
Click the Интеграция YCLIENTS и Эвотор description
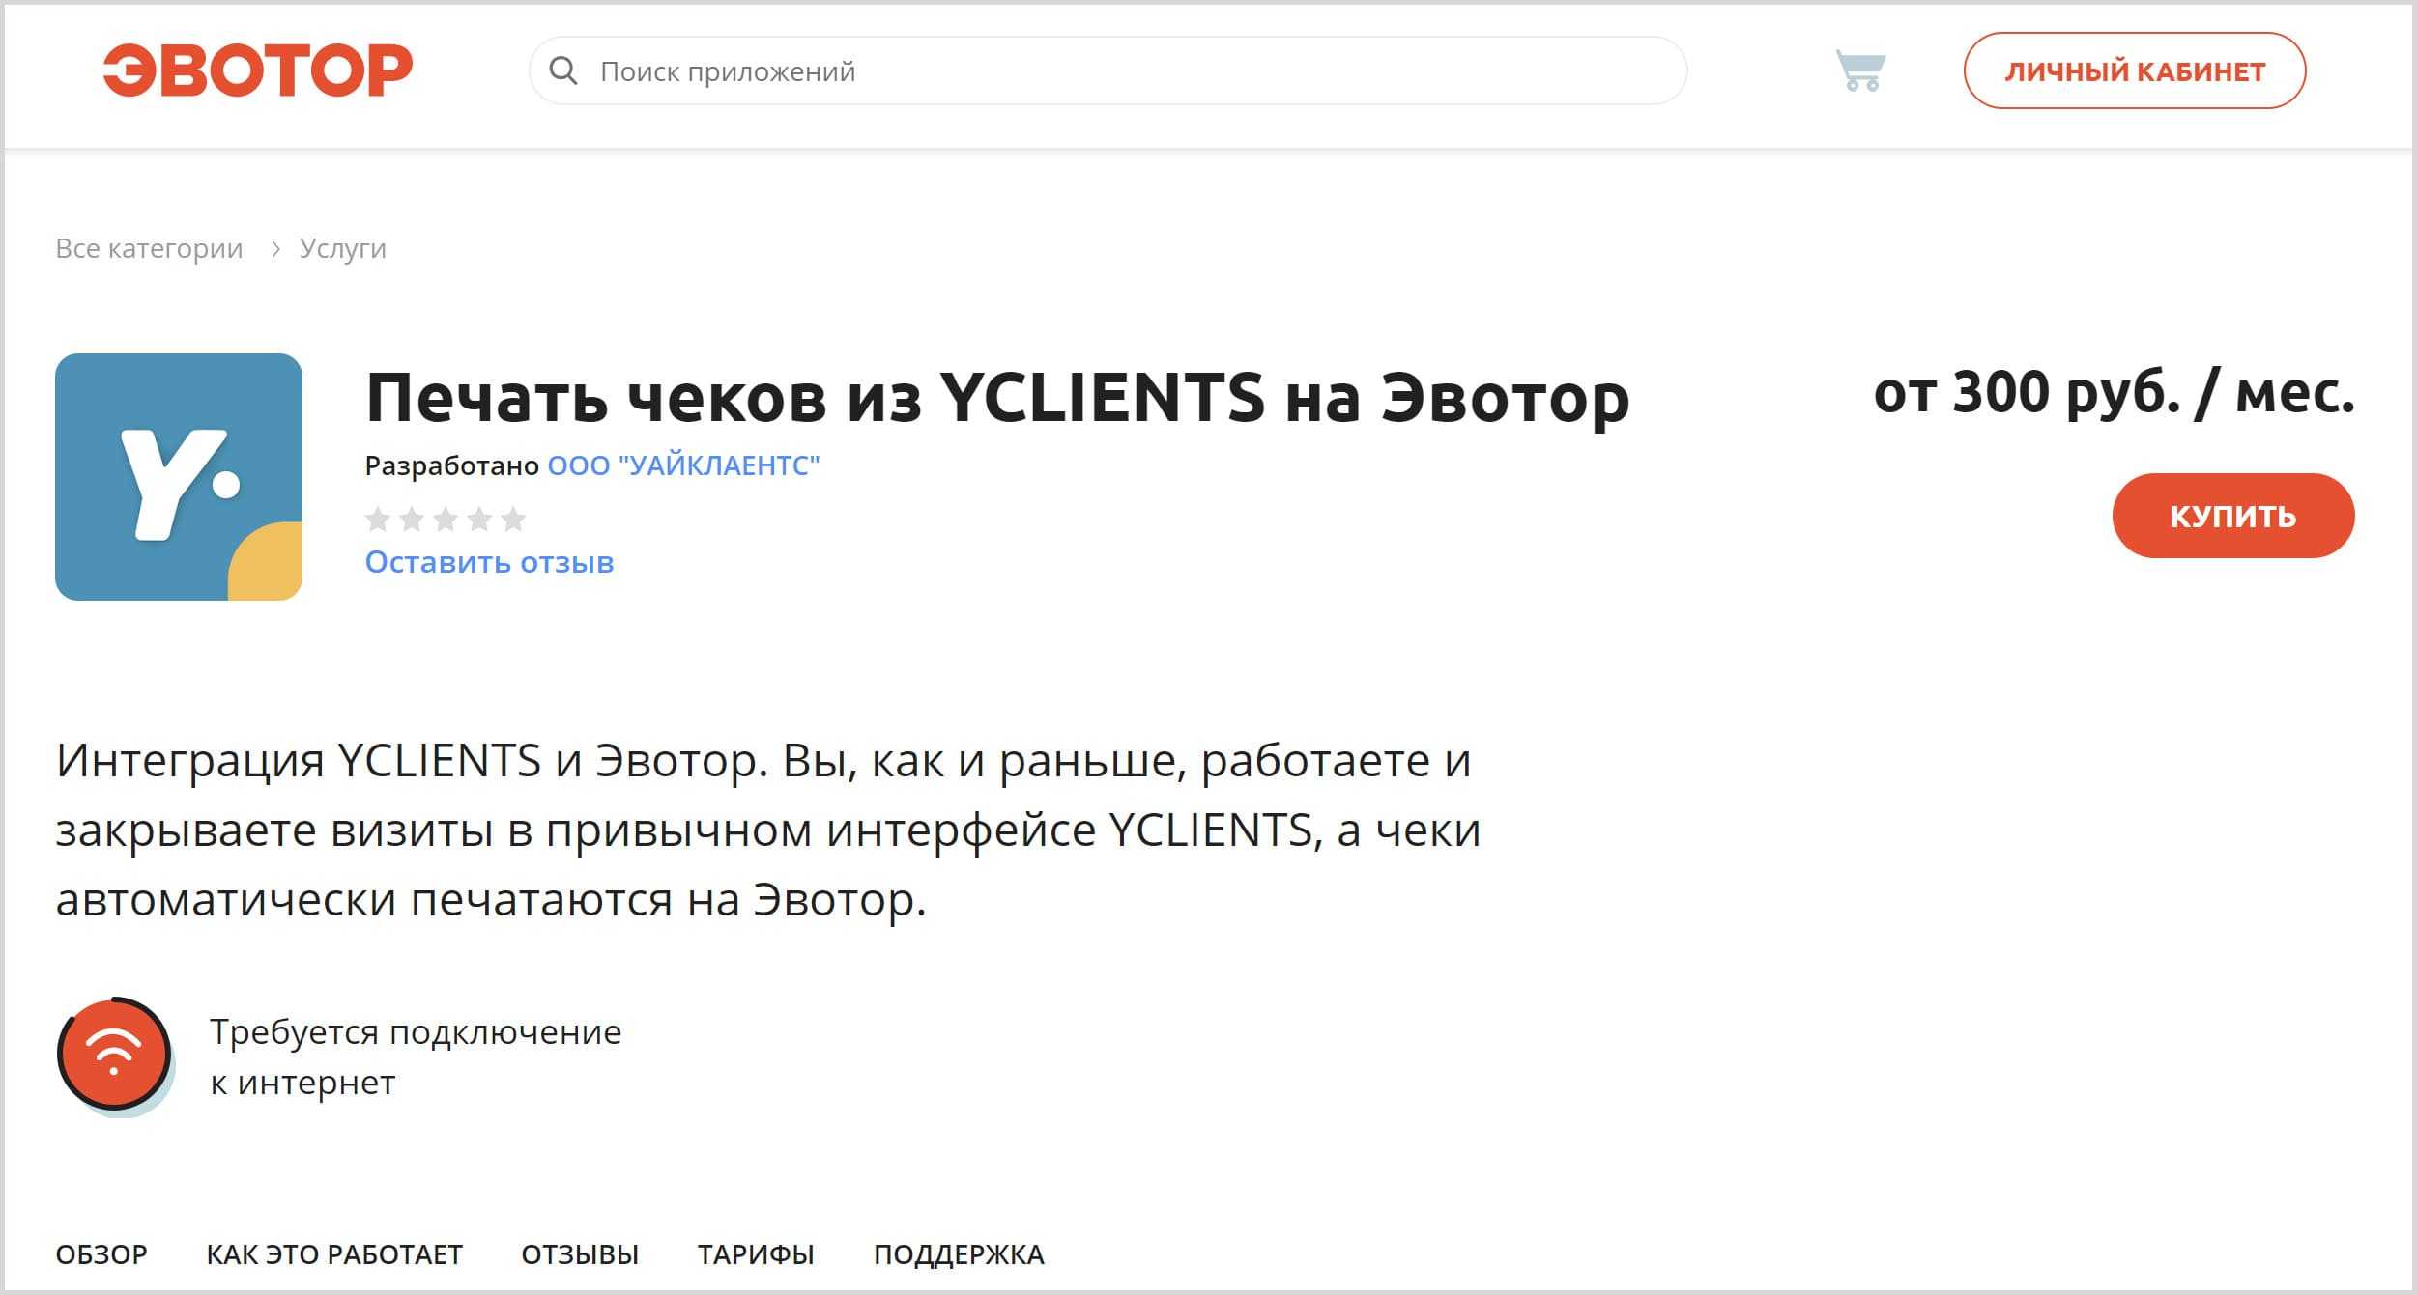[768, 830]
